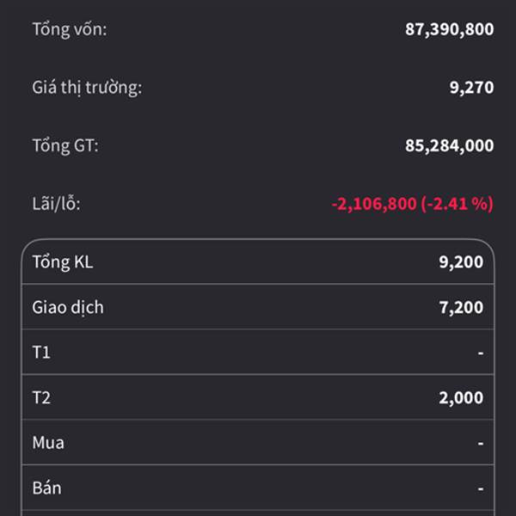Viewport: 516px width, 516px height.
Task: Select the Giao dịch row
Action: (x=258, y=307)
